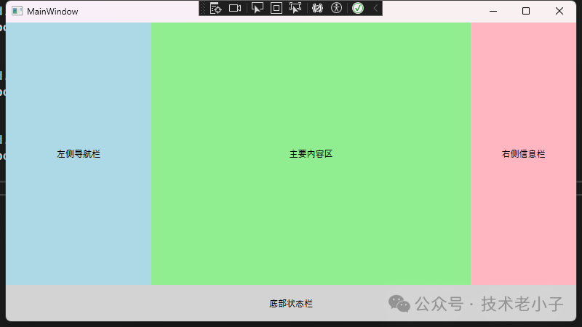Select the 左侧导航栏 label in blue panel
The image size is (582, 327).
(x=79, y=154)
